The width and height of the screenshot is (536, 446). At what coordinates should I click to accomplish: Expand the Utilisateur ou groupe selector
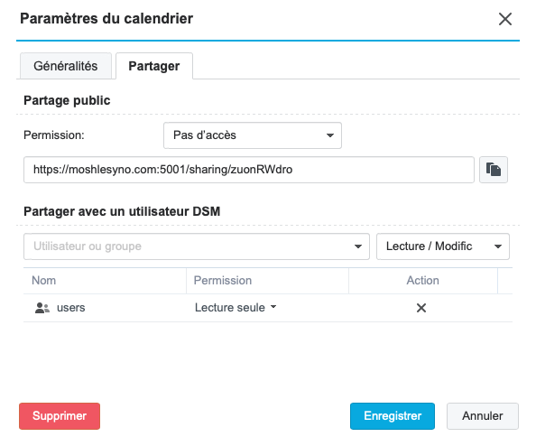(358, 246)
